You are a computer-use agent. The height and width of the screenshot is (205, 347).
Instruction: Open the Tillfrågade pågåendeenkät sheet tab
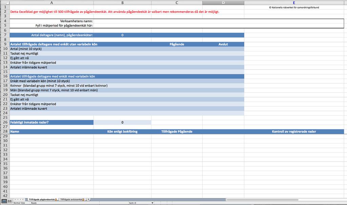point(42,199)
